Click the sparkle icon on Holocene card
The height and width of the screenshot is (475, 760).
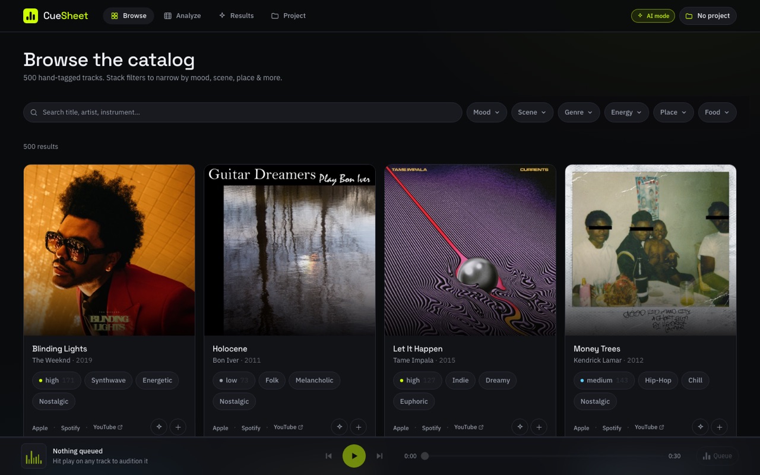coord(339,427)
